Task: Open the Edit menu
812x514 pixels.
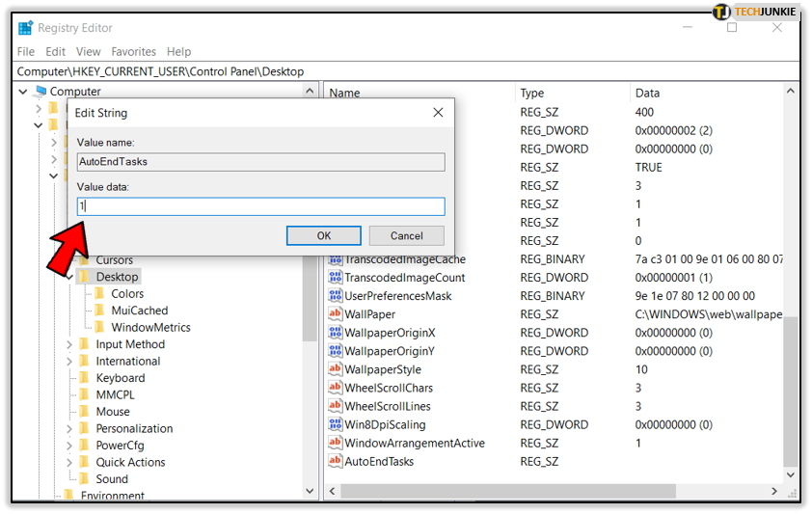Action: pyautogui.click(x=55, y=52)
